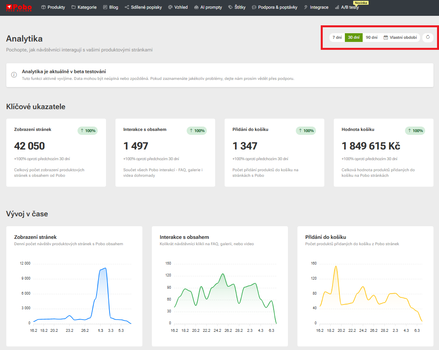Viewport: 439px width, 350px height.
Task: Click the AI prompty robot icon
Action: click(x=196, y=7)
